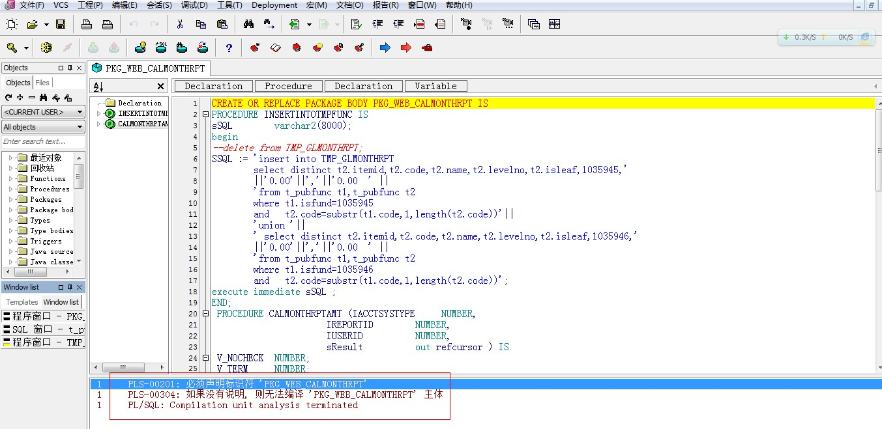Open the dropdown arrow next to the key icon
The width and height of the screenshot is (882, 429).
26,48
